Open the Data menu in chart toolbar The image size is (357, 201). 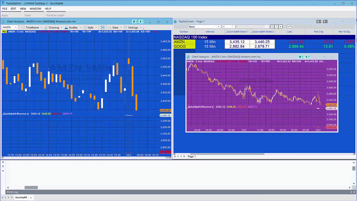pyautogui.click(x=115, y=27)
